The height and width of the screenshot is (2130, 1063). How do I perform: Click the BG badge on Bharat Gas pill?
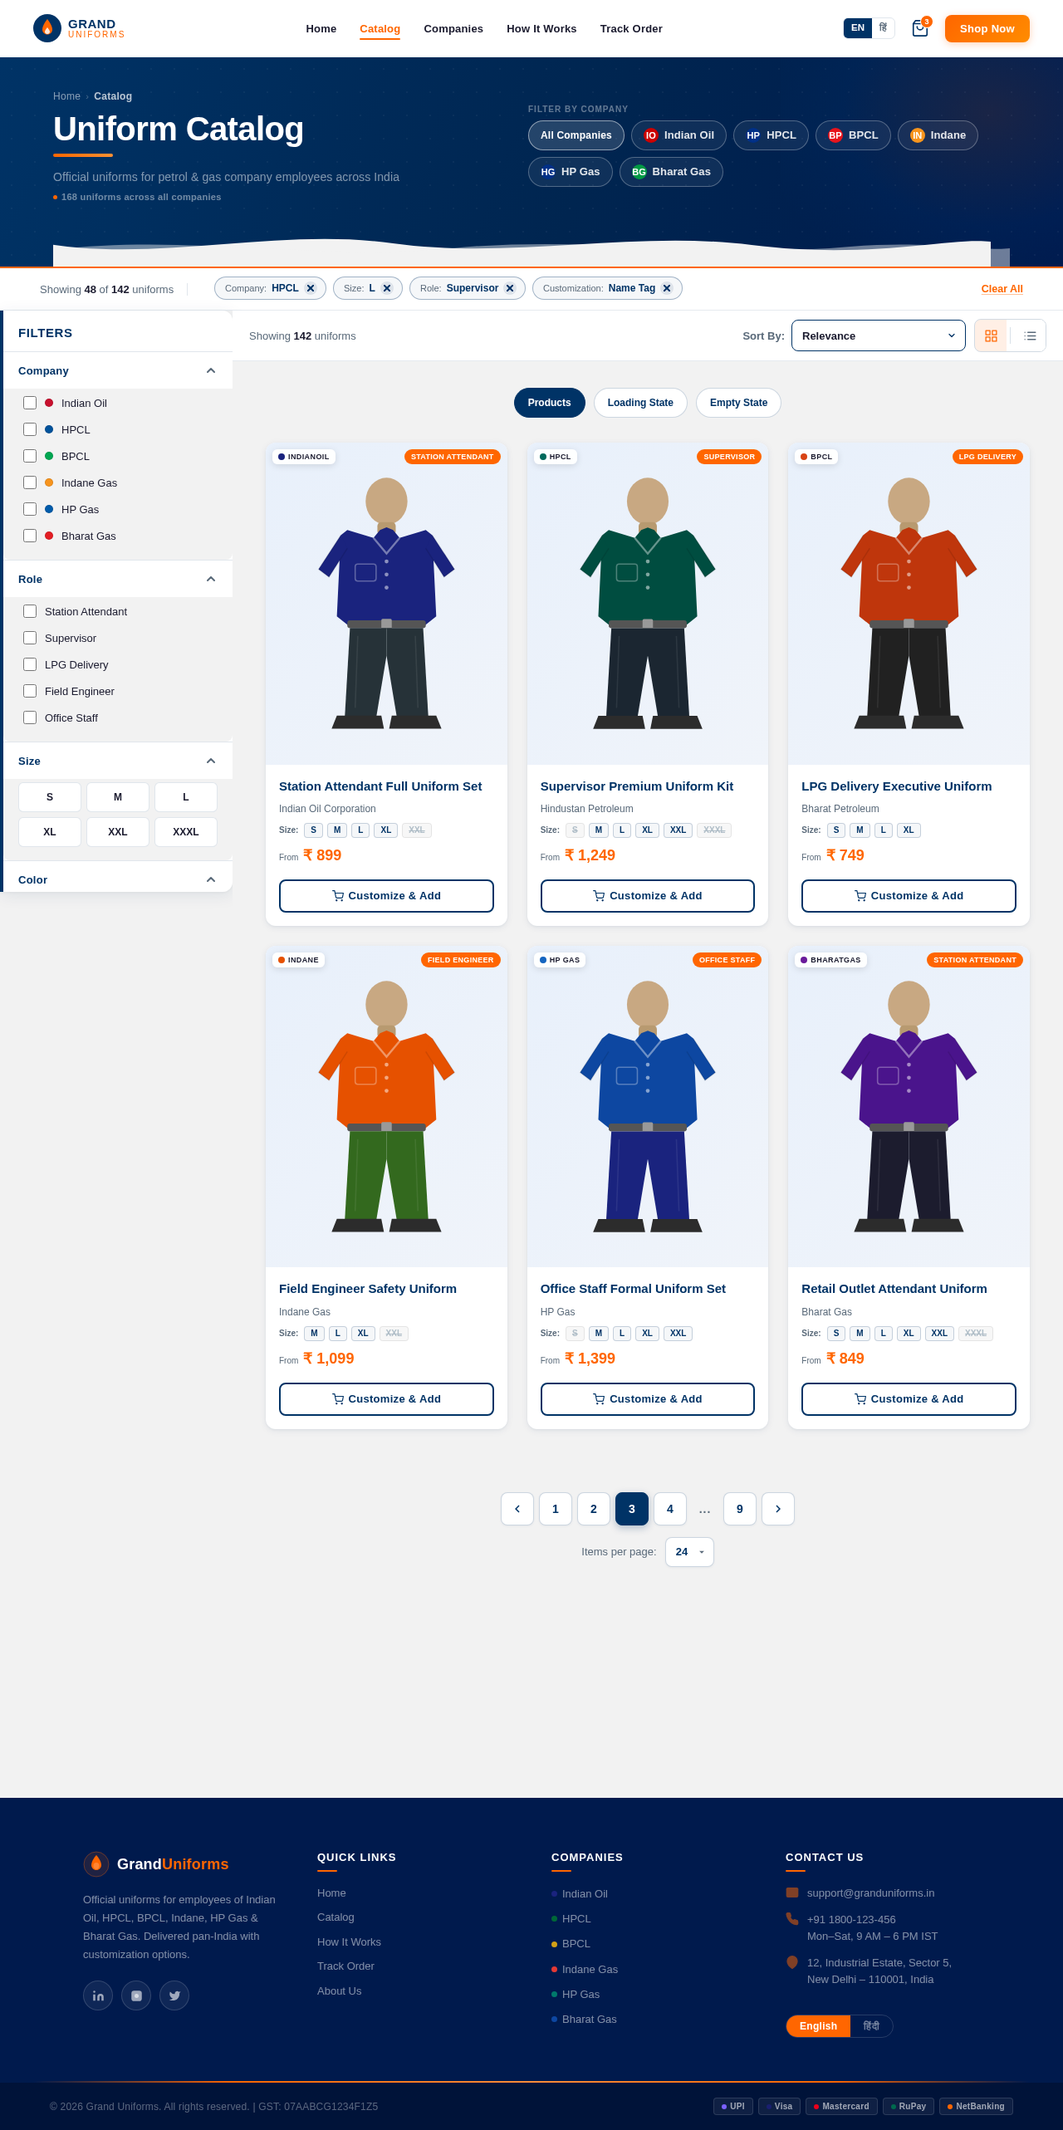[639, 172]
